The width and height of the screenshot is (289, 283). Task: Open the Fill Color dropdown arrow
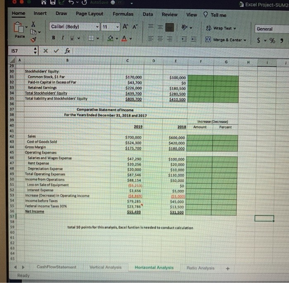pos(117,39)
